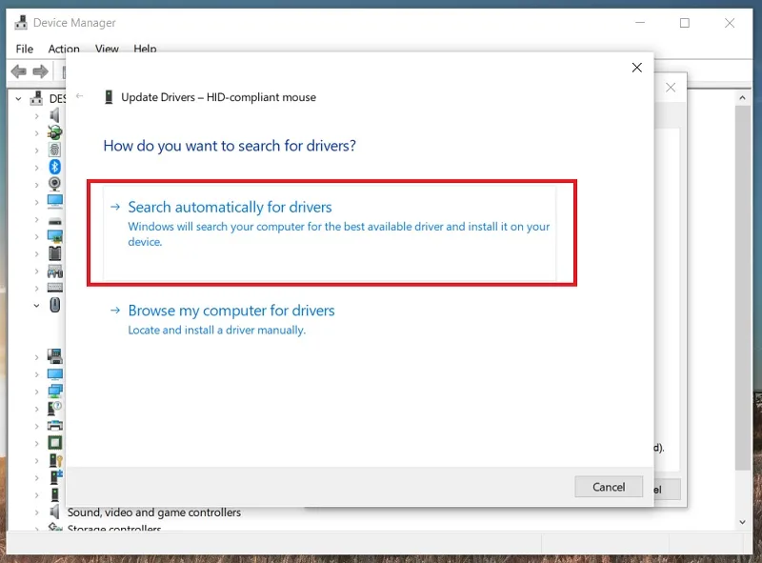Click the back arrow in Update Drivers dialog

(x=80, y=96)
